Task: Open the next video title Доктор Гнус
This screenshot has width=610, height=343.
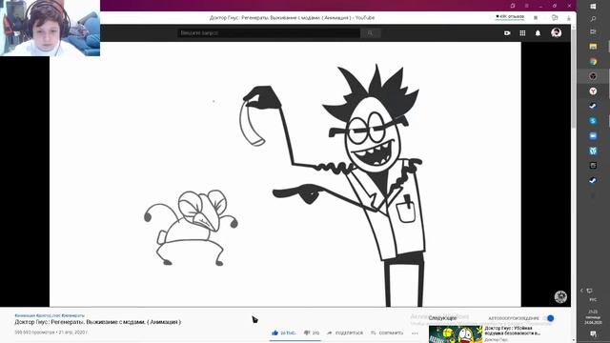Action: click(x=512, y=331)
